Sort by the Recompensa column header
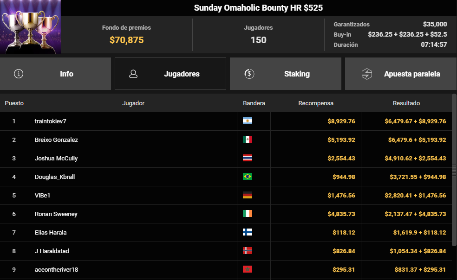Screen dimensions: 457x280 click(315, 103)
